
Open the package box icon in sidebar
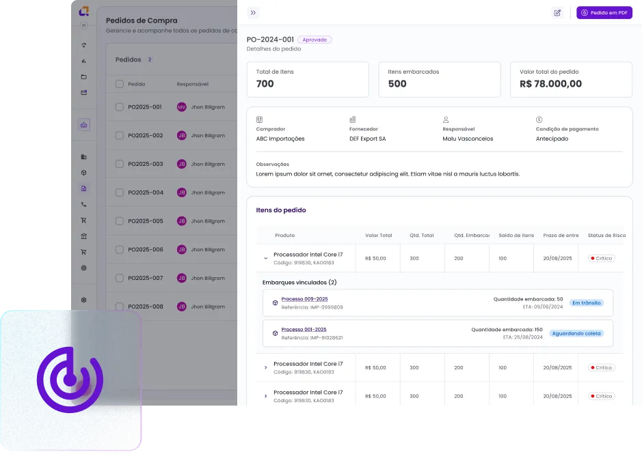(84, 173)
